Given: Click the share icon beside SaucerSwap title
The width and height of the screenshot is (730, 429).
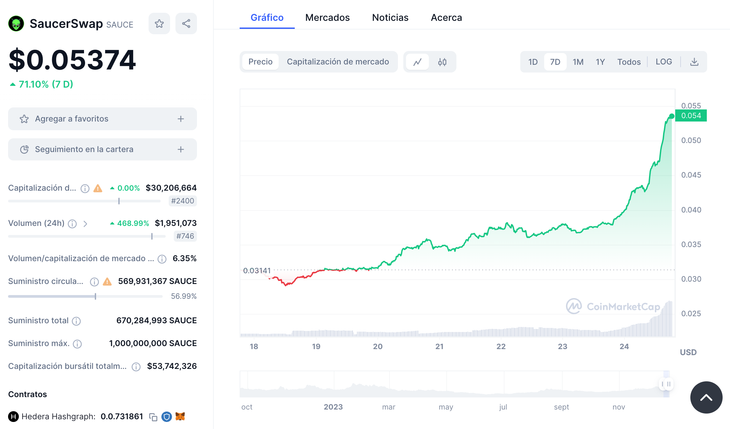Looking at the screenshot, I should coord(186,23).
